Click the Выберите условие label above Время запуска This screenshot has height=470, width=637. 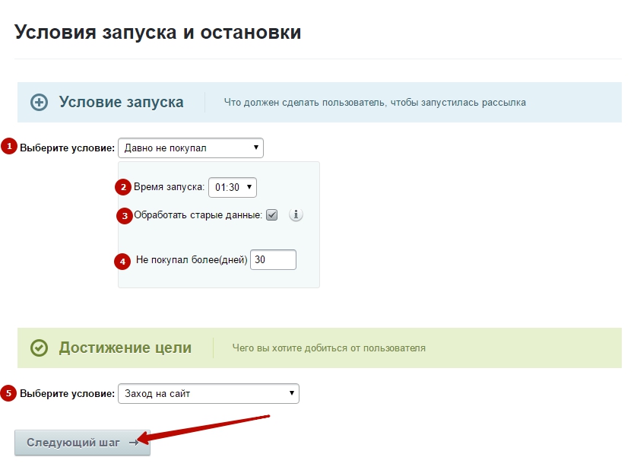pyautogui.click(x=68, y=148)
